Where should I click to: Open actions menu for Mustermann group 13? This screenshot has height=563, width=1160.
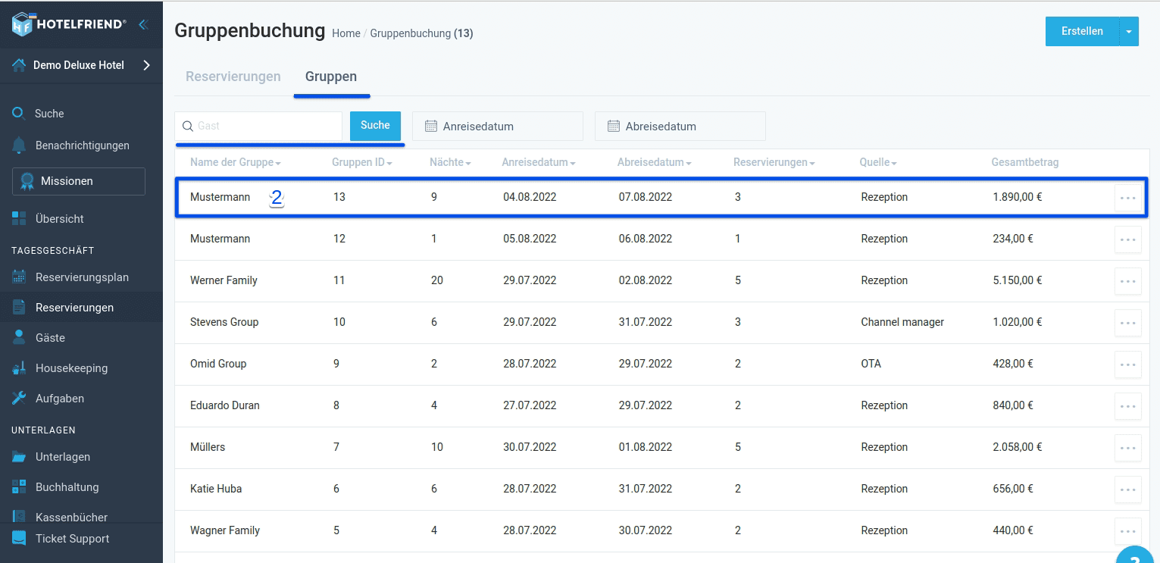click(x=1127, y=198)
